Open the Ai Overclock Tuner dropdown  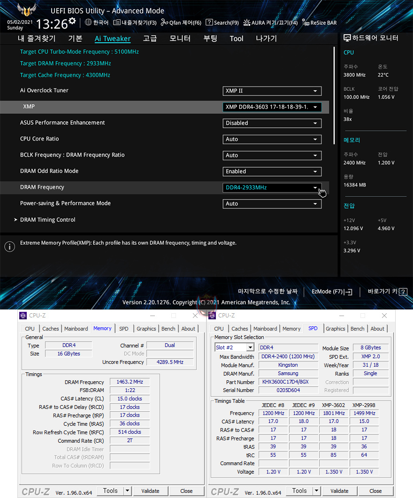[x=272, y=91]
